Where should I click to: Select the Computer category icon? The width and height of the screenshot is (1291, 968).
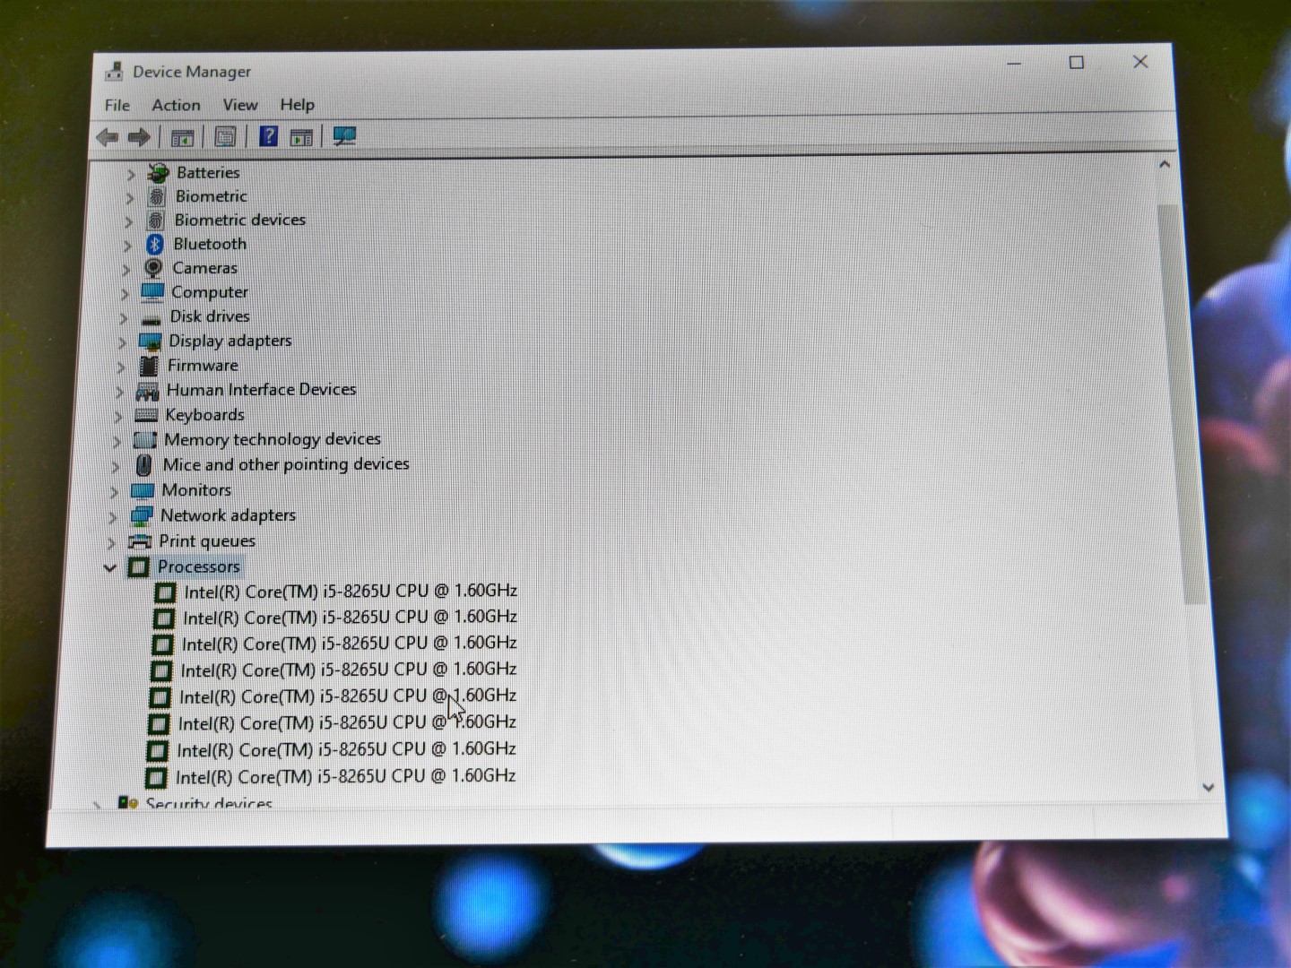(x=152, y=292)
